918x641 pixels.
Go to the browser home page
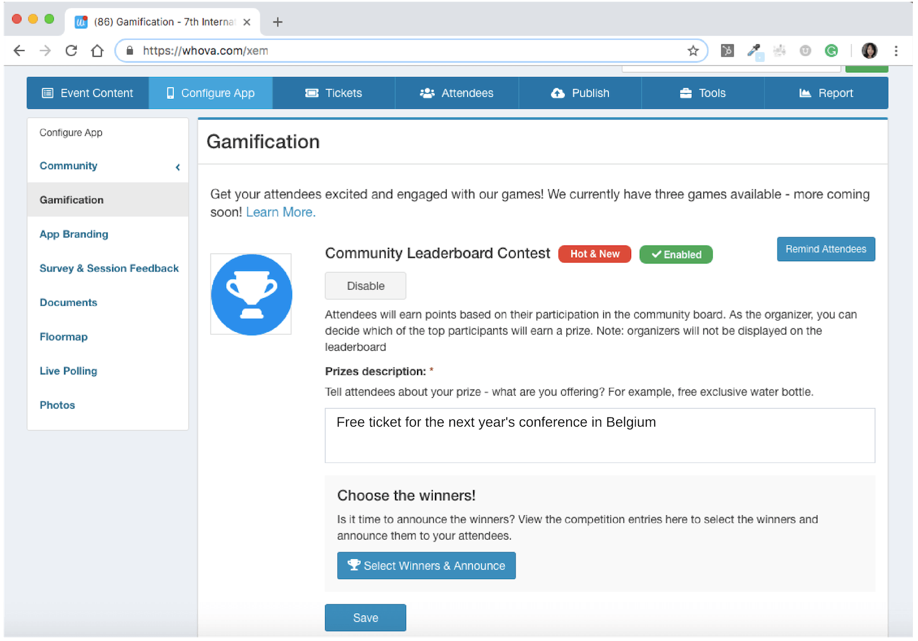click(x=97, y=51)
